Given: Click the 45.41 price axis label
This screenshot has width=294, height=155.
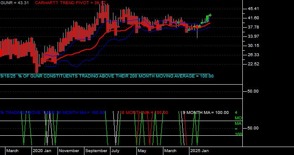Looking at the screenshot, I should coord(248,9).
